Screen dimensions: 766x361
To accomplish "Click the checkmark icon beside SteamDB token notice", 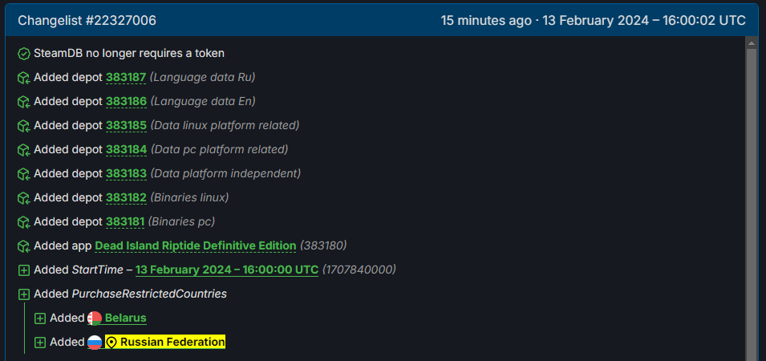I will (x=24, y=54).
